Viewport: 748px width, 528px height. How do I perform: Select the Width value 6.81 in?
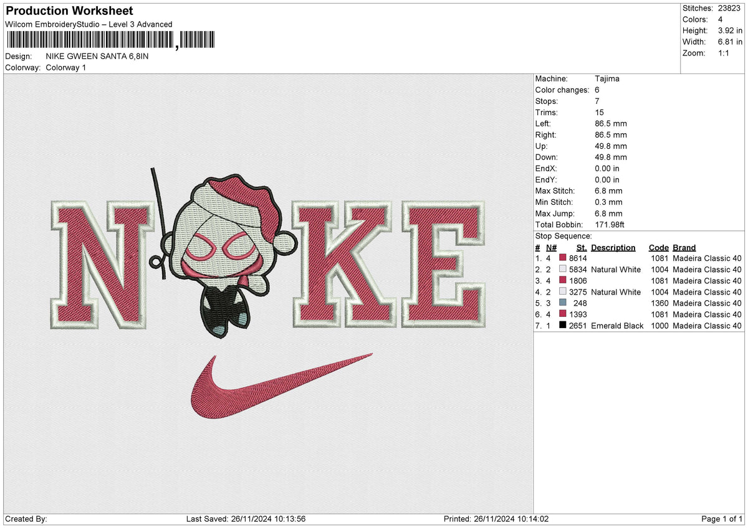click(x=730, y=42)
